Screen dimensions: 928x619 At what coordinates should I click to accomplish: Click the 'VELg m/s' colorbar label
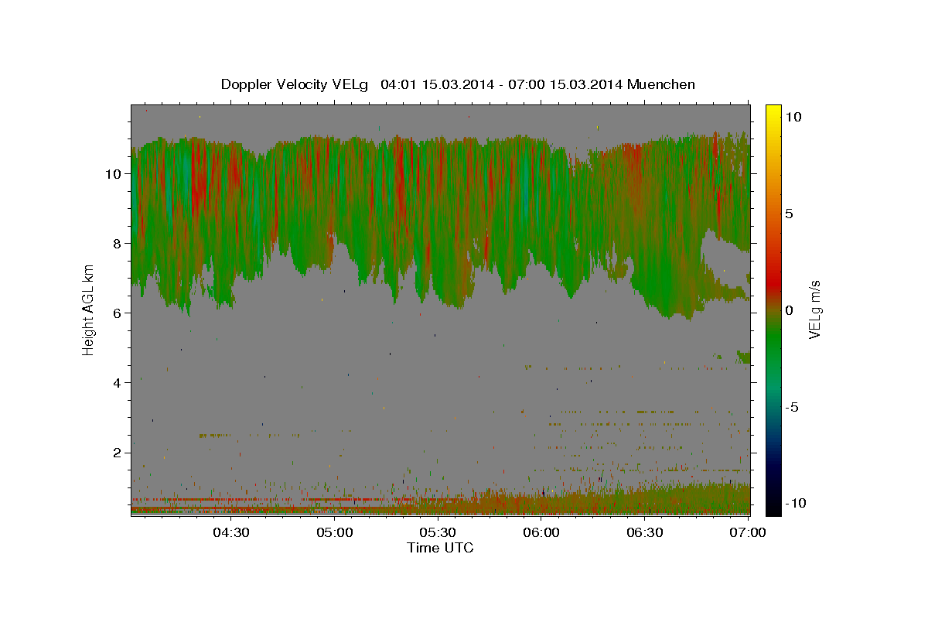(814, 309)
